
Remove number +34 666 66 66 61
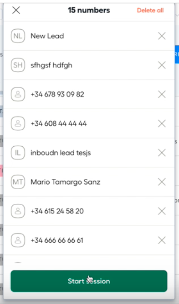click(162, 240)
